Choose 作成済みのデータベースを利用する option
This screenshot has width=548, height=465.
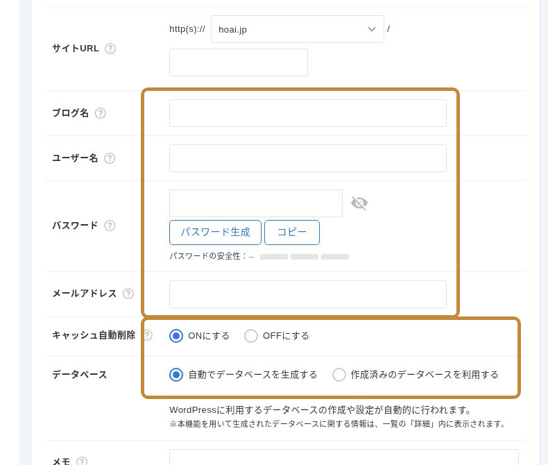[339, 375]
